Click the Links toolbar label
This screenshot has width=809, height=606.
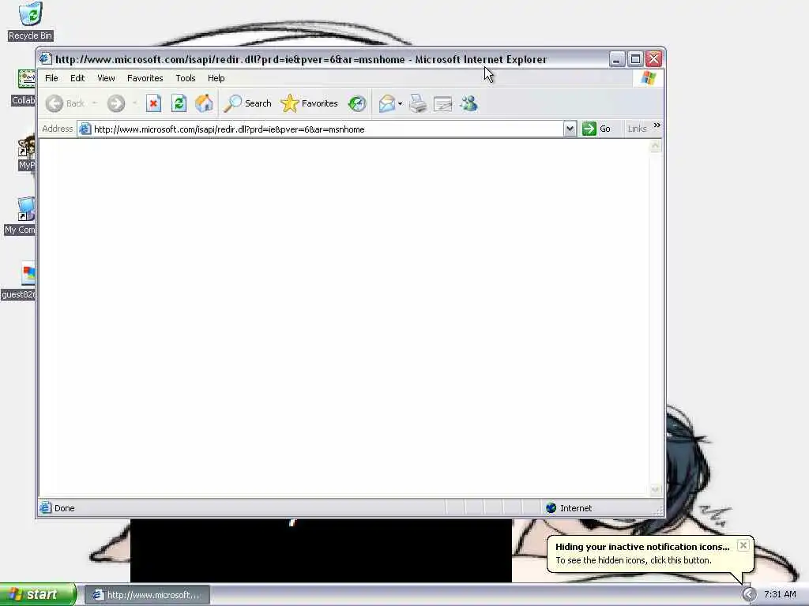(638, 129)
